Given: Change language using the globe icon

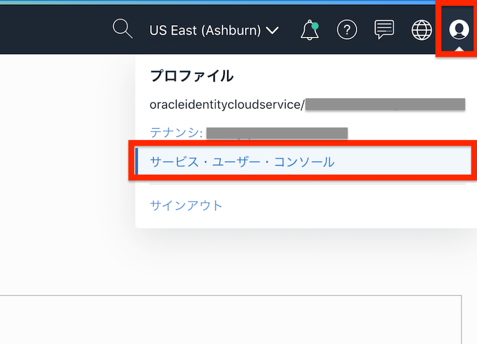Looking at the screenshot, I should point(421,29).
